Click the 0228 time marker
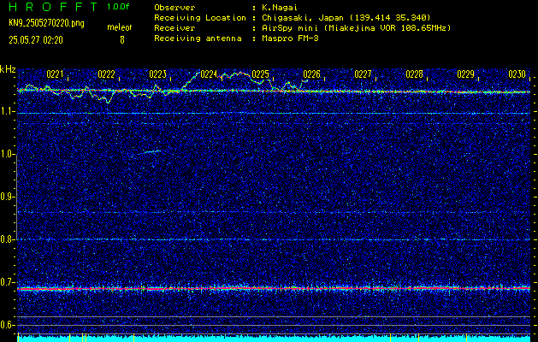This screenshot has width=538, height=342. point(414,74)
